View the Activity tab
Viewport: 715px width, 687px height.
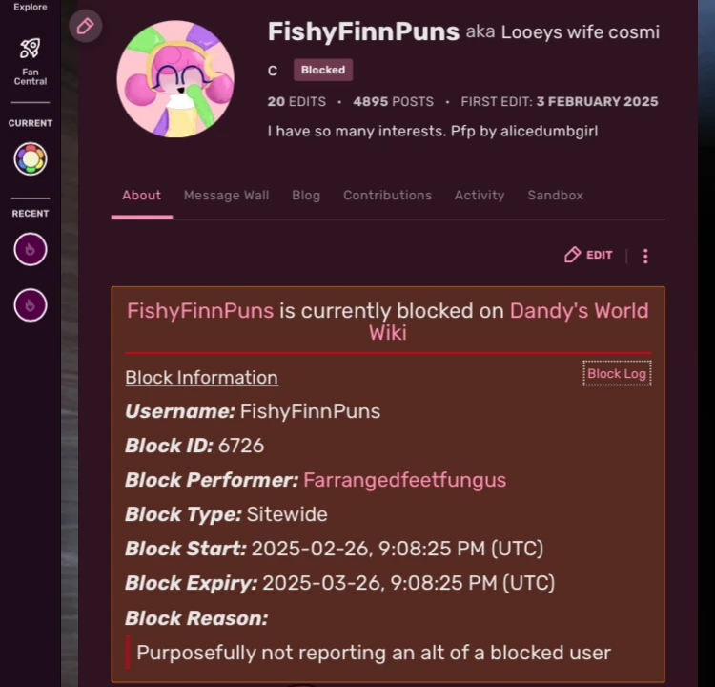click(x=479, y=196)
